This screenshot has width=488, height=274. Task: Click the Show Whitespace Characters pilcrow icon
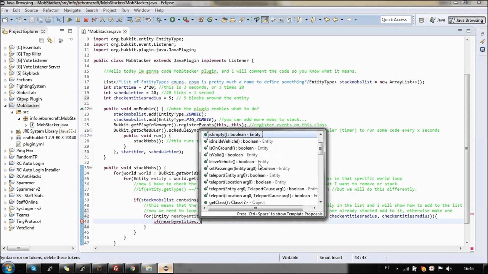click(290, 20)
